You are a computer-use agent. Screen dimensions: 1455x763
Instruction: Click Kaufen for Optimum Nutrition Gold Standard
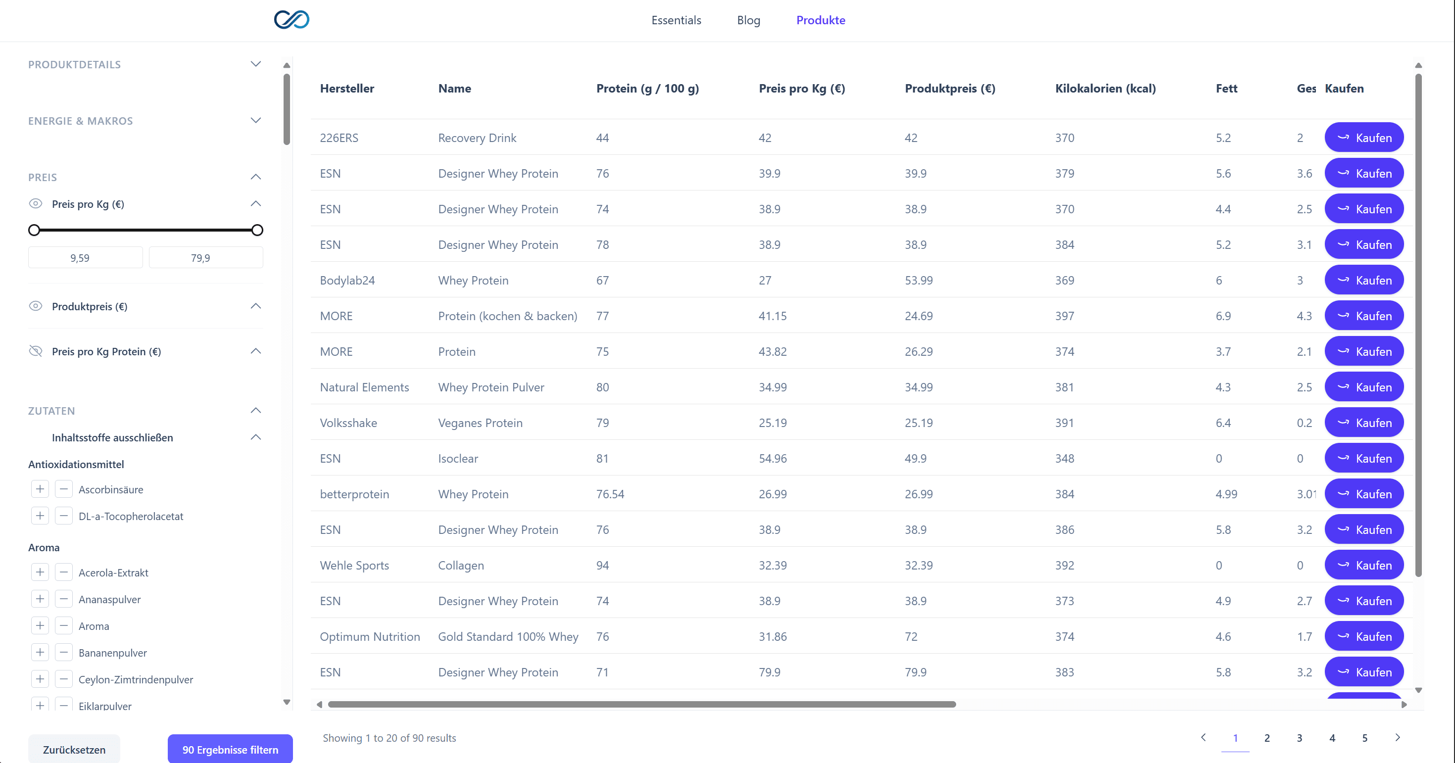point(1364,636)
